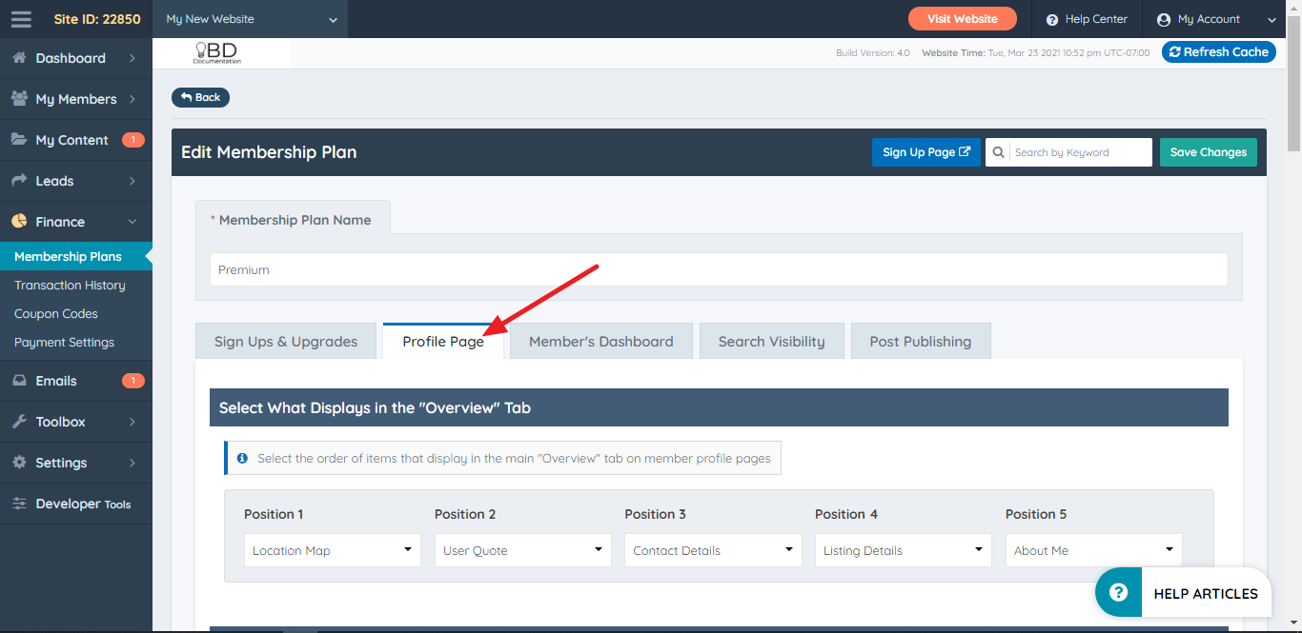The image size is (1302, 633).
Task: Click the Site ID: 22850 label
Action: point(97,19)
